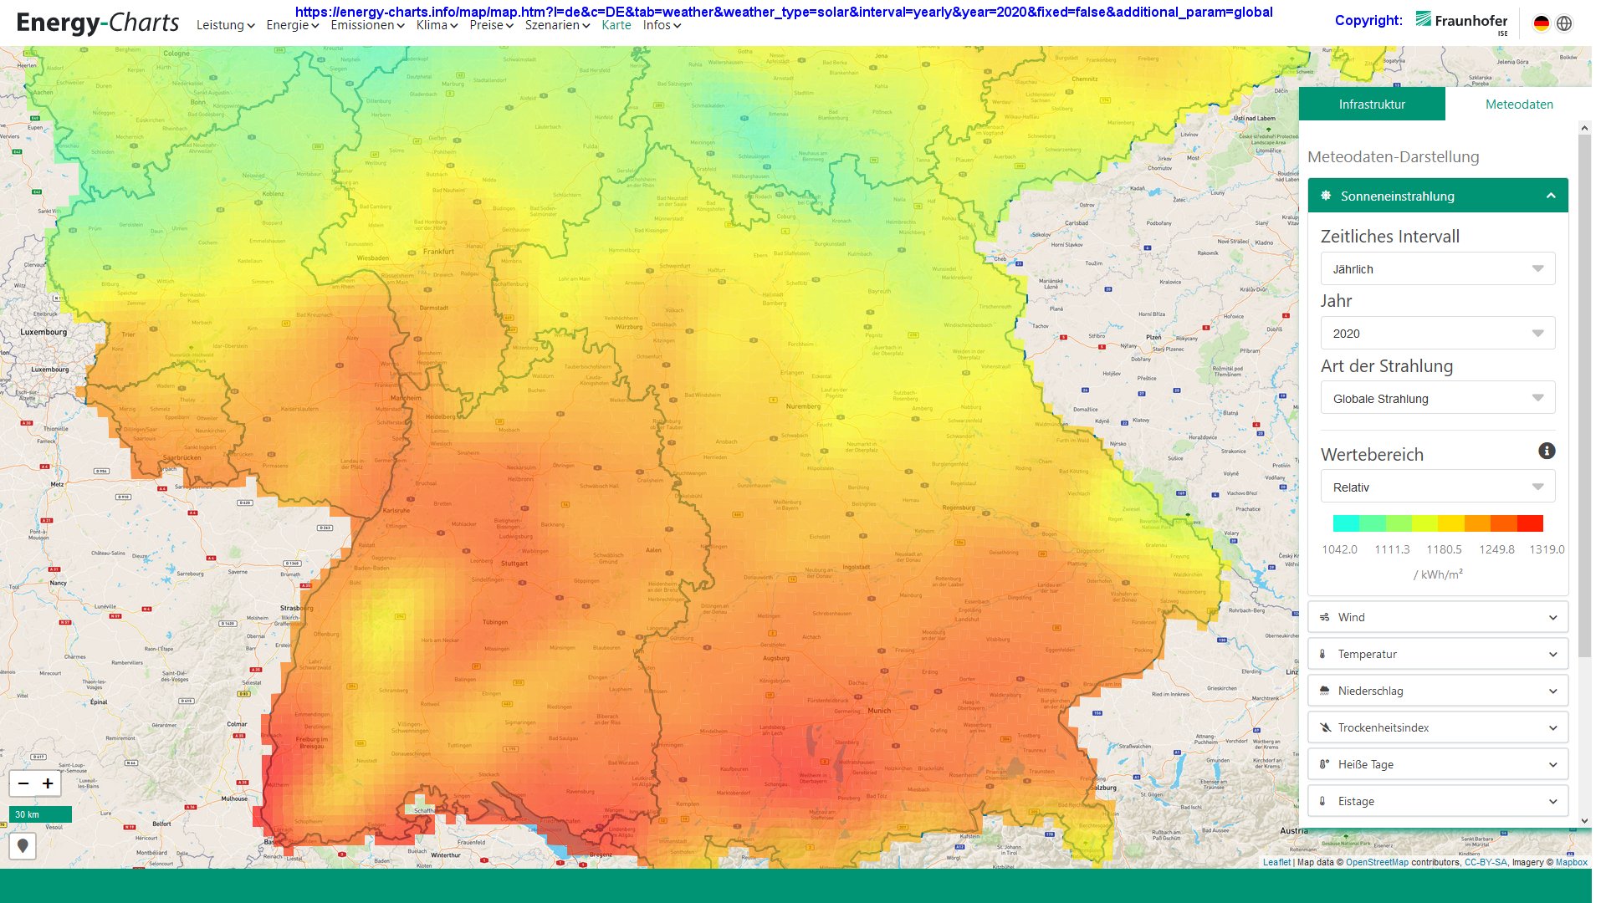Open the Emissionen menu

coord(367,25)
